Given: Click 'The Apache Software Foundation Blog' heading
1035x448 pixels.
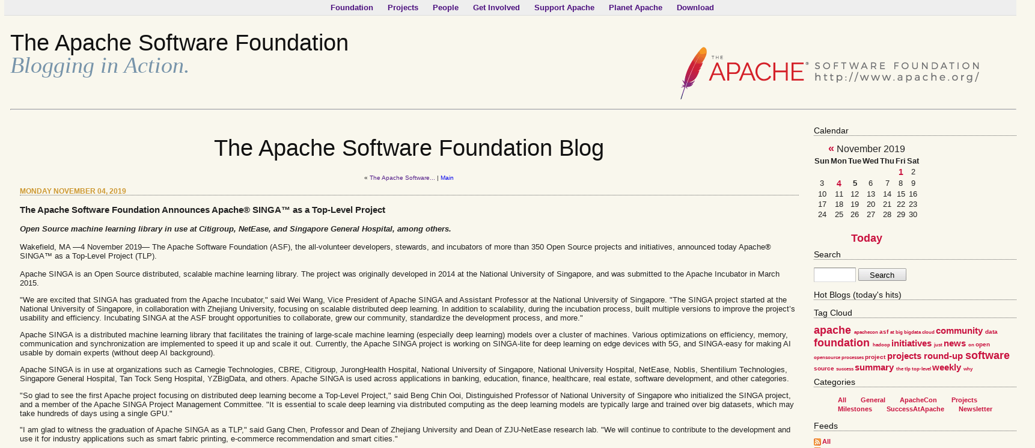Looking at the screenshot, I should pyautogui.click(x=409, y=148).
